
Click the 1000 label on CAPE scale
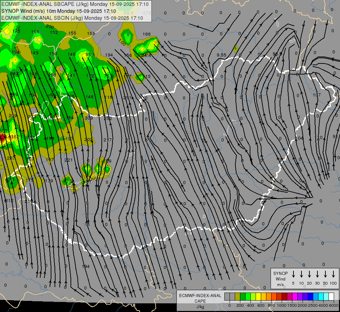282,305
